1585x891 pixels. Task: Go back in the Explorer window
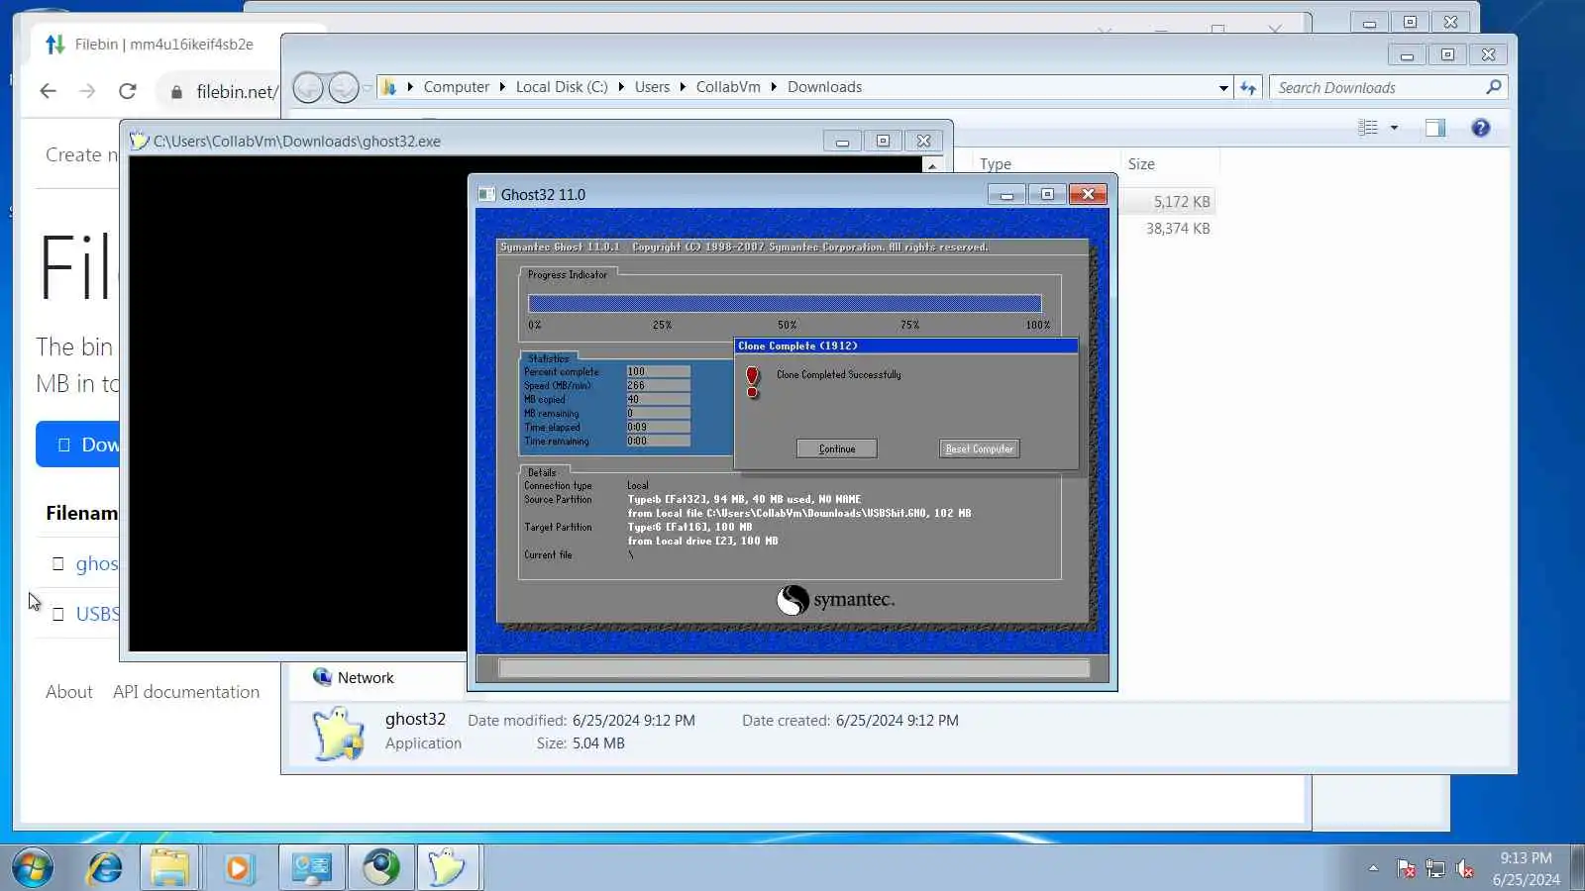click(308, 87)
